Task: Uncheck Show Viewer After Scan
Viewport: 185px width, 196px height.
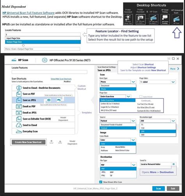Action: (101, 182)
